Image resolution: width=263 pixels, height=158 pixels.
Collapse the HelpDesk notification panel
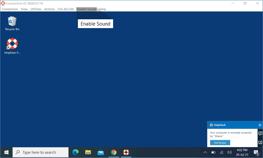coord(260,125)
